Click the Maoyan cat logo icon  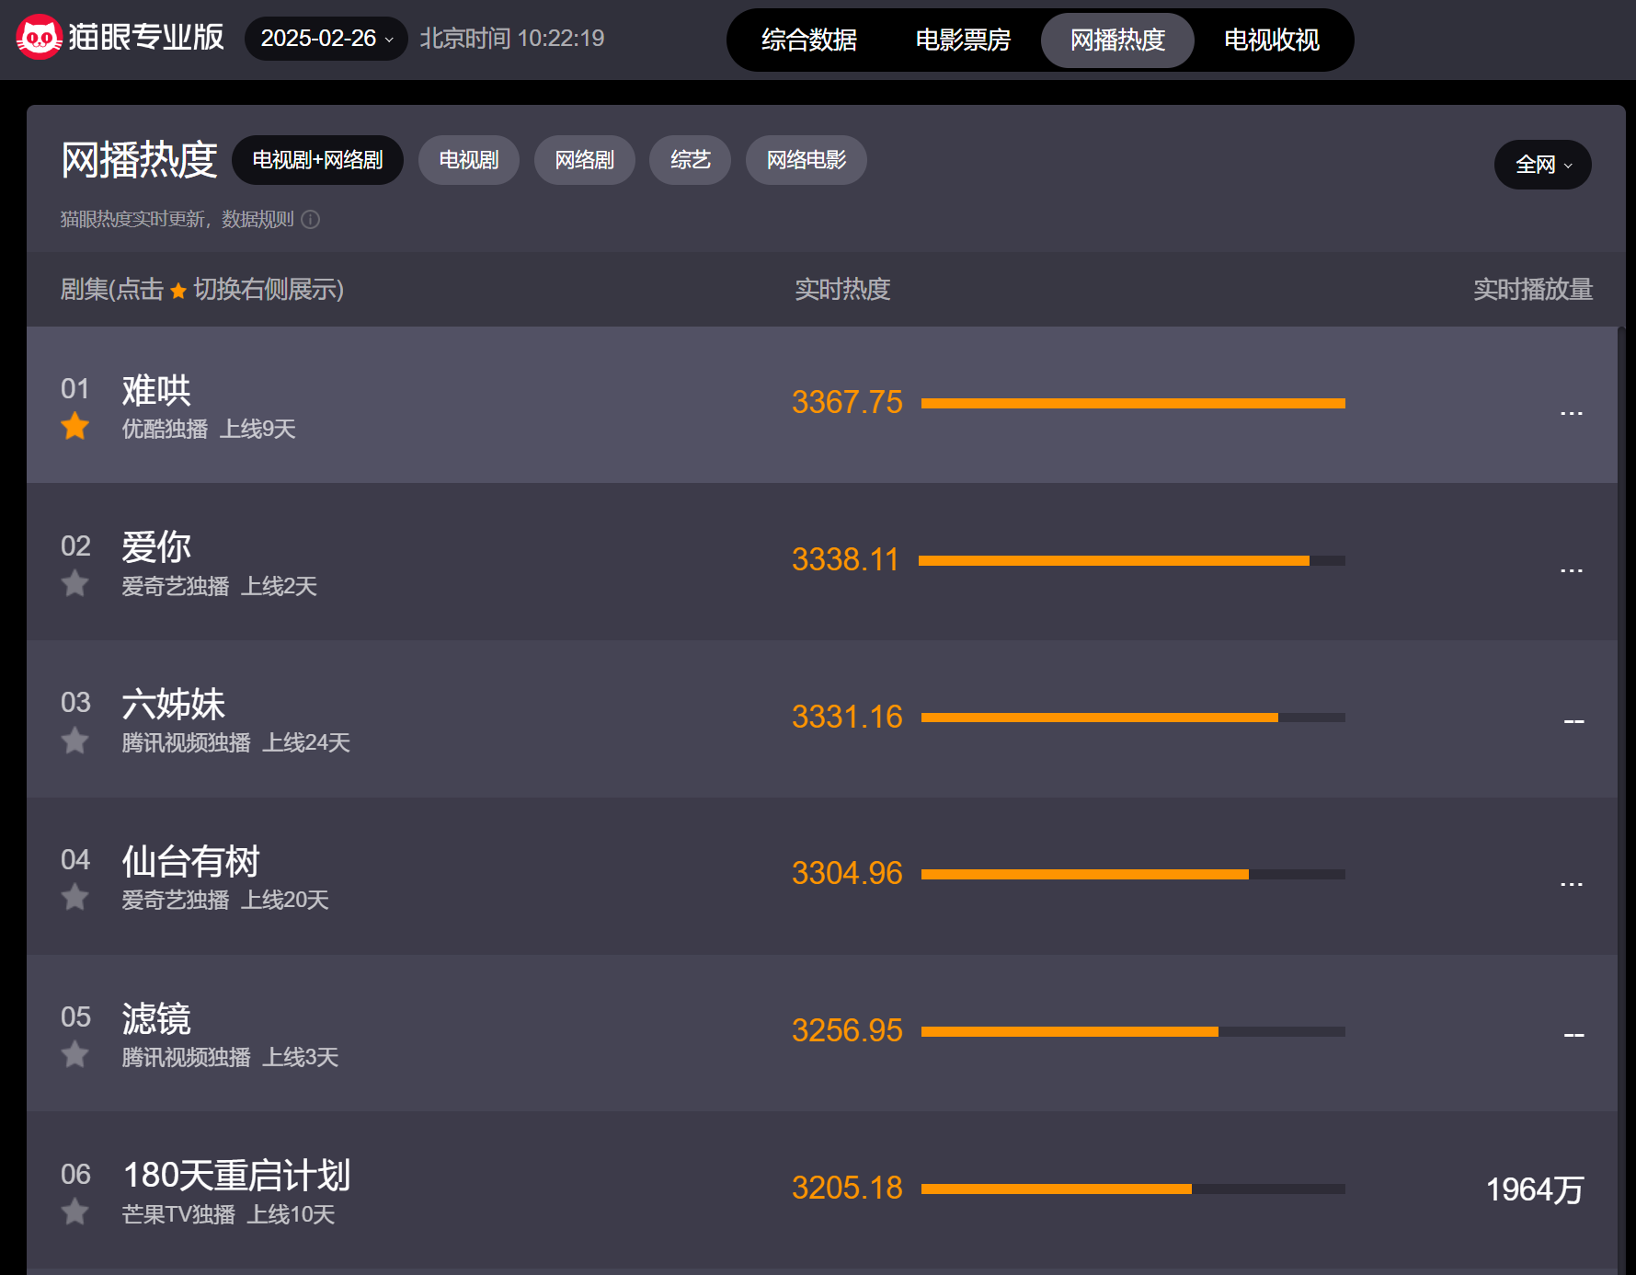click(x=38, y=38)
